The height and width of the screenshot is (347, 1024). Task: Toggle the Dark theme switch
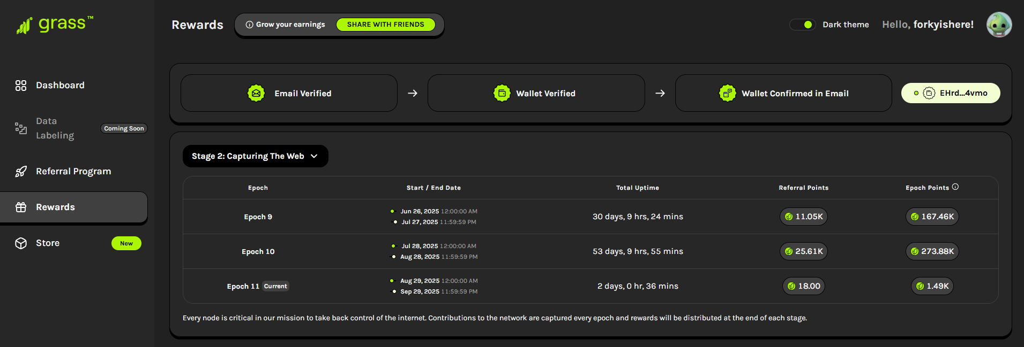click(x=803, y=25)
